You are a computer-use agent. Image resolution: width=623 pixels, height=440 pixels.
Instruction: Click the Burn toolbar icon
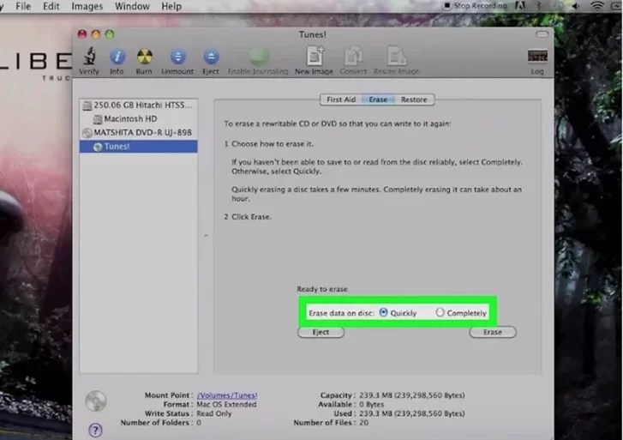point(144,57)
